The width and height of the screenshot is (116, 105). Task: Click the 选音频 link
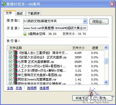pyautogui.click(x=44, y=88)
